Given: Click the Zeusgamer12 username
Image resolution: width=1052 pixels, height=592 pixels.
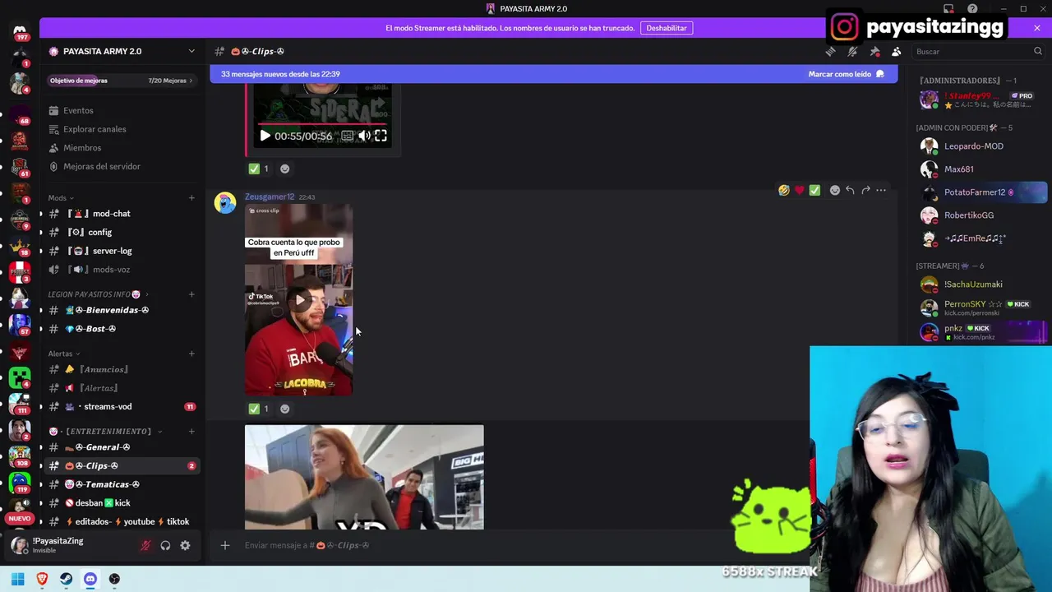Looking at the screenshot, I should pyautogui.click(x=270, y=197).
